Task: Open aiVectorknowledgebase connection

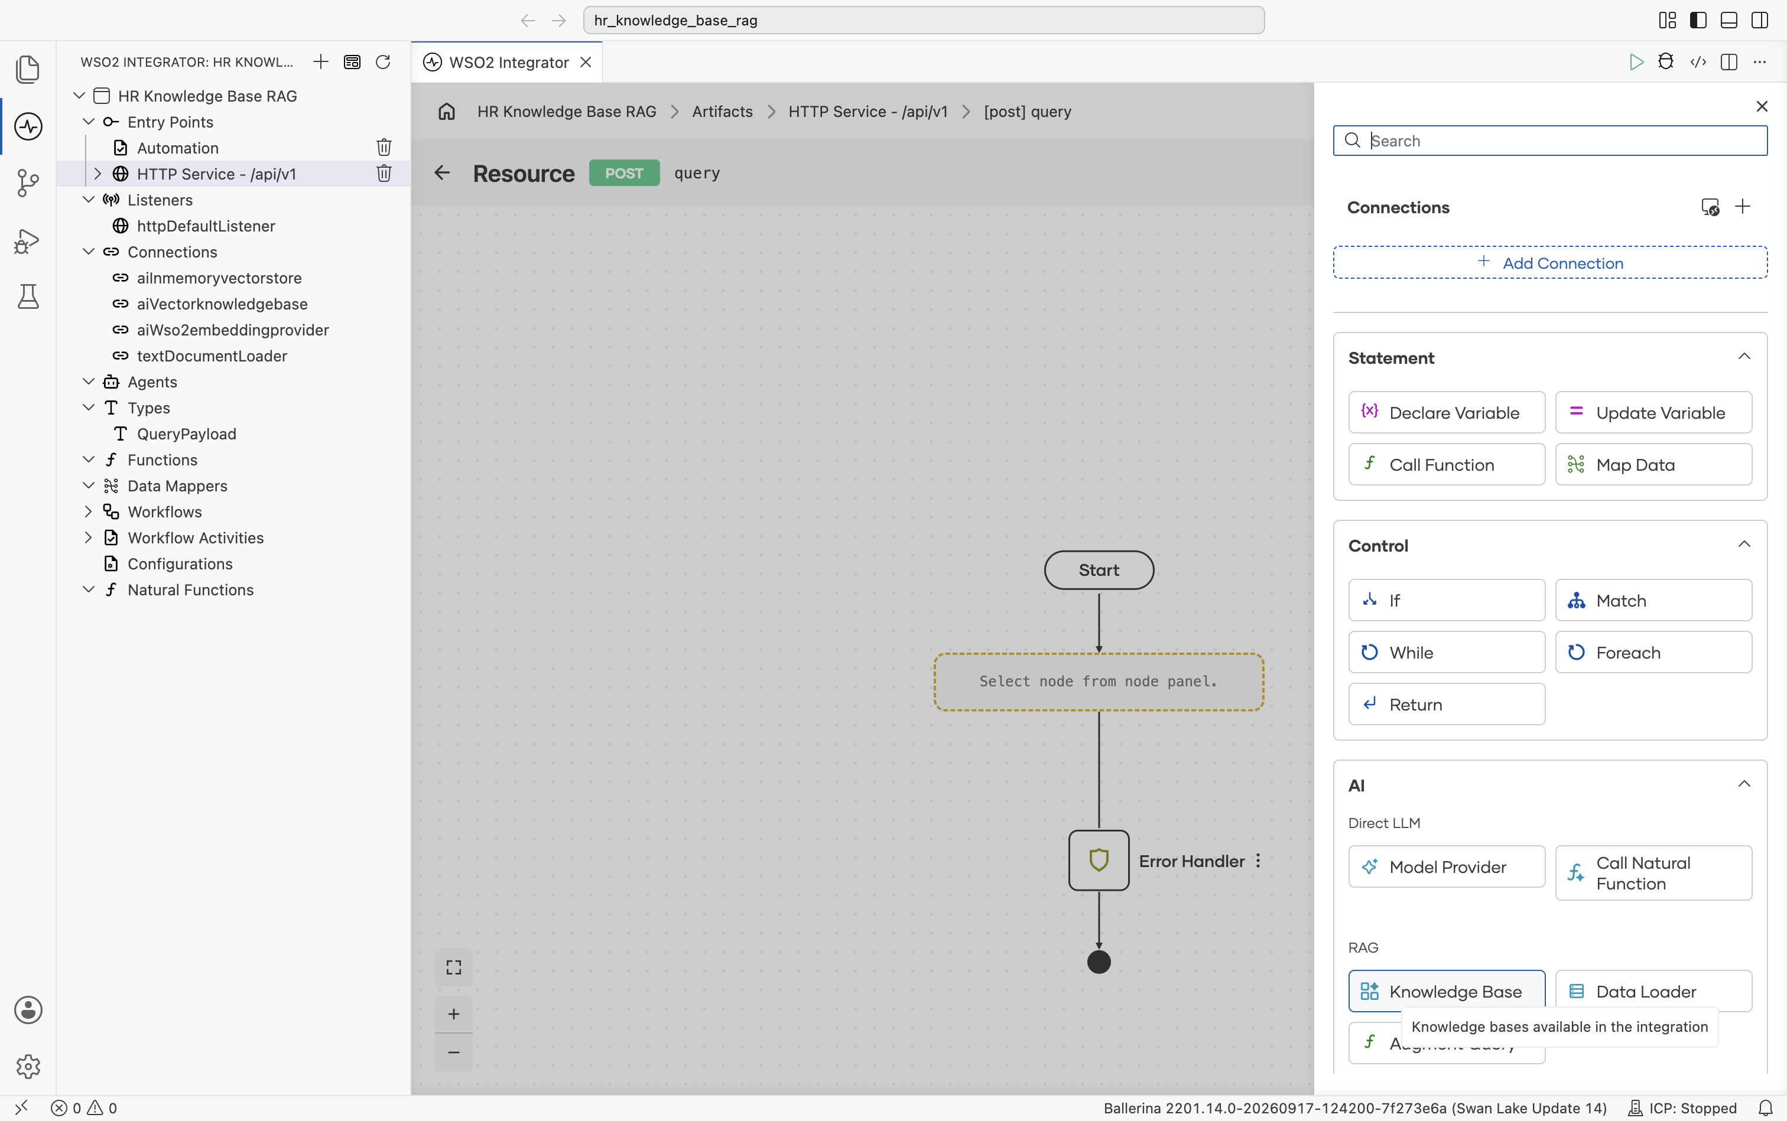Action: (222, 303)
